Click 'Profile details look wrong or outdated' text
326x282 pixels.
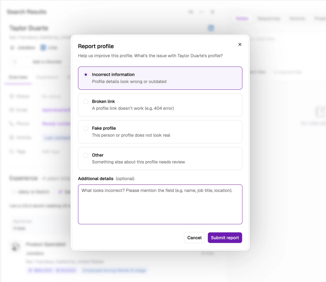[x=129, y=82]
